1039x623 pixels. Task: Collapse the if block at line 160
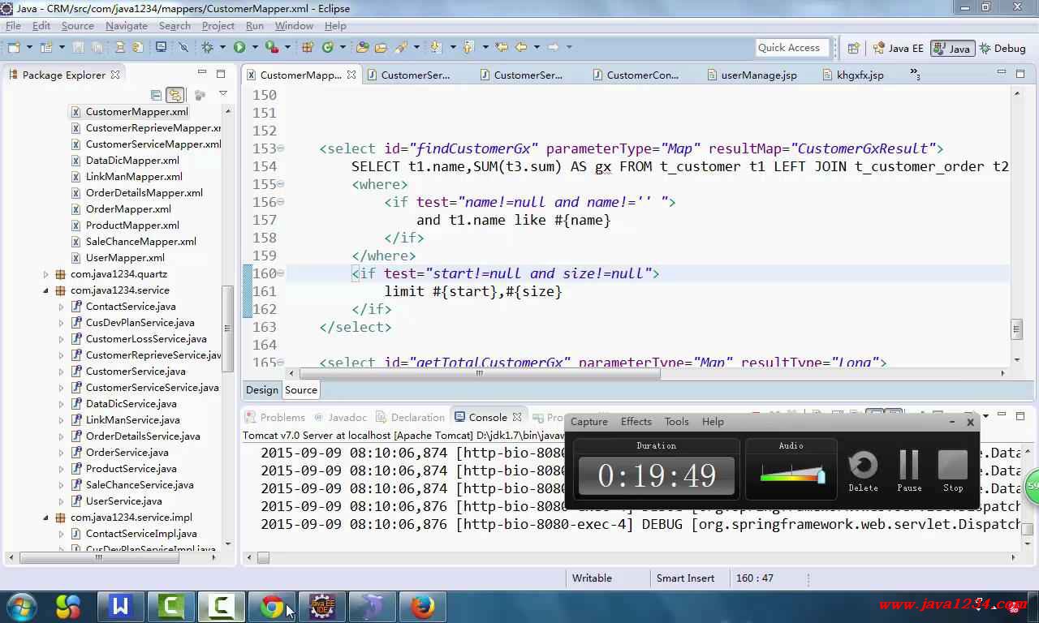[x=281, y=273]
